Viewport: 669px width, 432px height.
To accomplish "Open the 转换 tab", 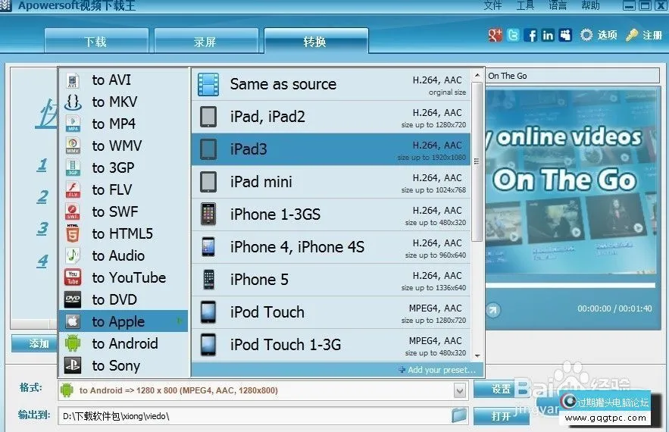I will [316, 41].
